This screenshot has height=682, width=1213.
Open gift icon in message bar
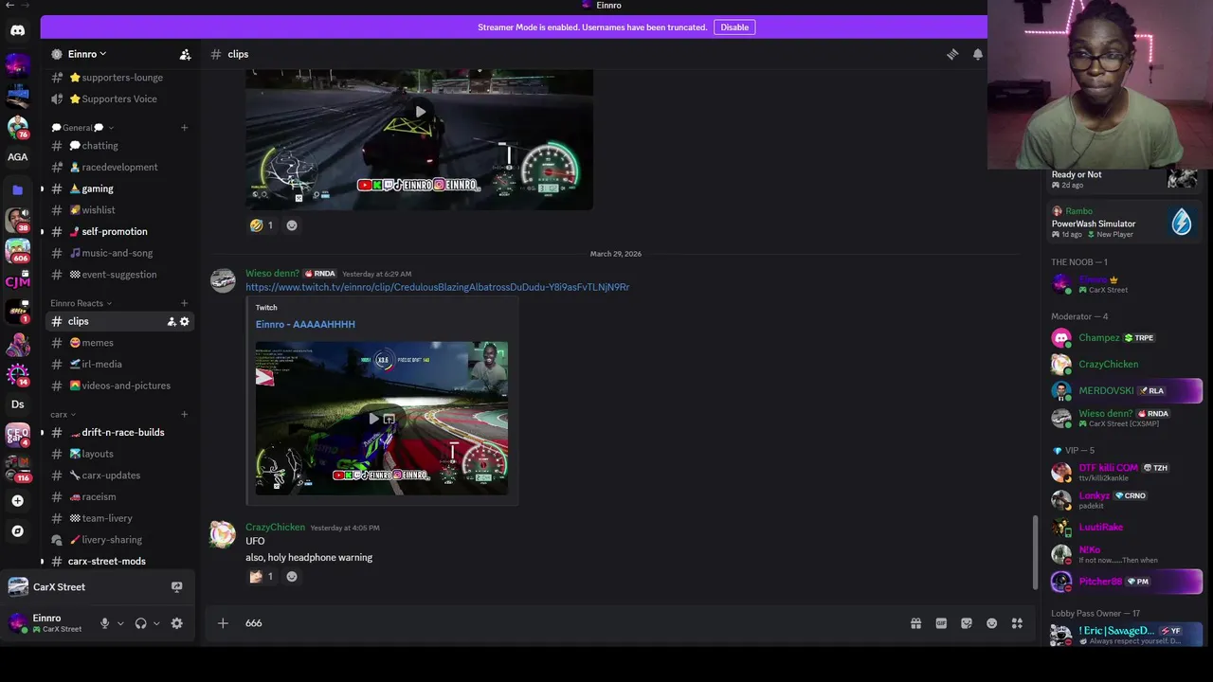[915, 623]
